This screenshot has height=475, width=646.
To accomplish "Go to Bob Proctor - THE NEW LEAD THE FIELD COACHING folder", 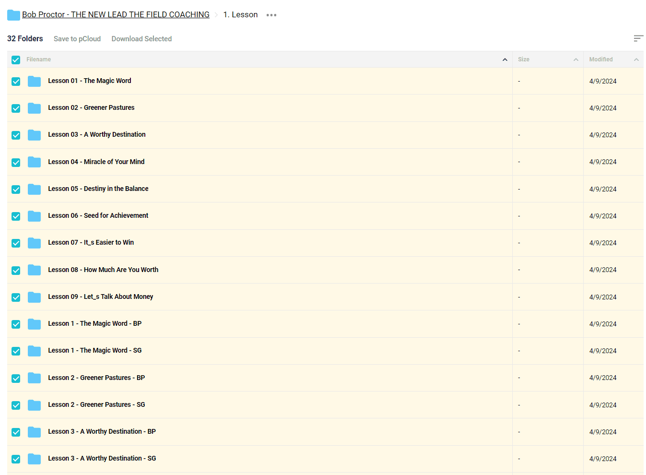I will [x=116, y=14].
